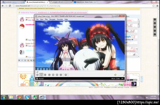Click the Pause button in the media player

tap(41, 75)
